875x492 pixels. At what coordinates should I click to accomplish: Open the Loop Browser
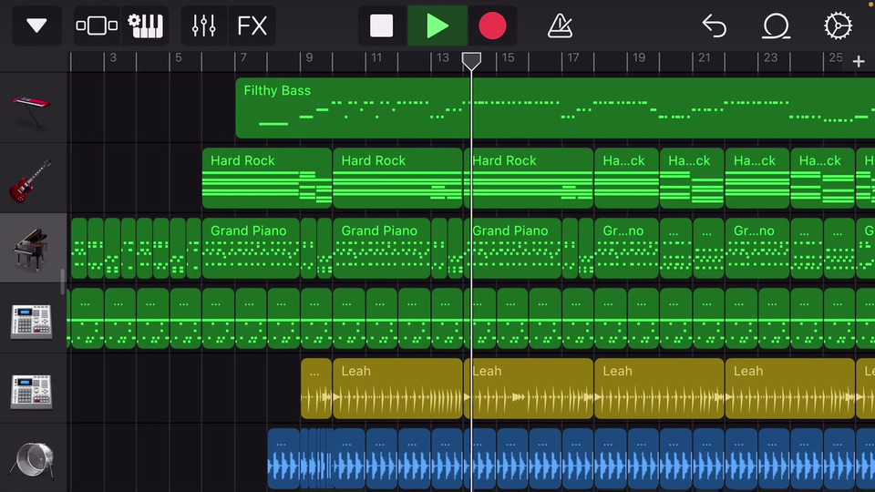click(x=776, y=26)
